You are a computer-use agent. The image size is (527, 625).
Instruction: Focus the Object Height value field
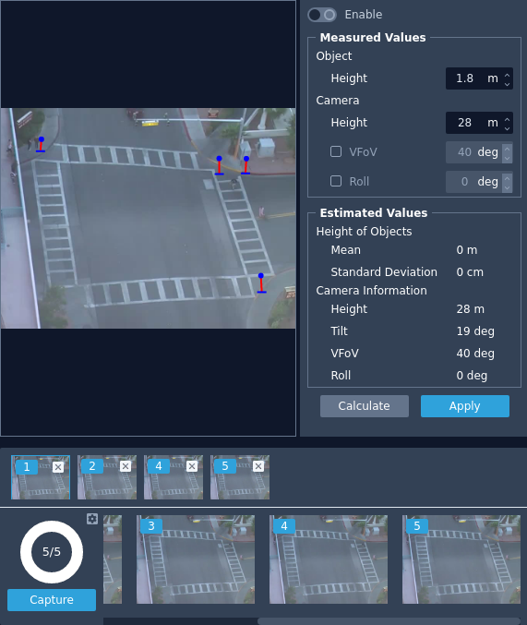pos(473,78)
